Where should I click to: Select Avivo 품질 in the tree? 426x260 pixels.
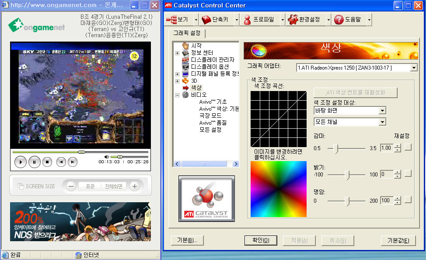213,123
